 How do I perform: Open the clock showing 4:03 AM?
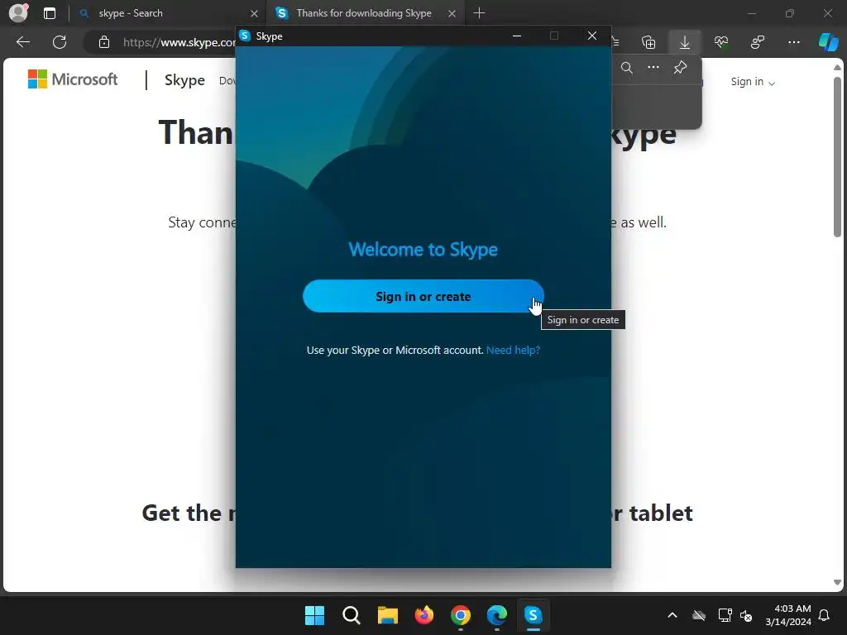788,615
